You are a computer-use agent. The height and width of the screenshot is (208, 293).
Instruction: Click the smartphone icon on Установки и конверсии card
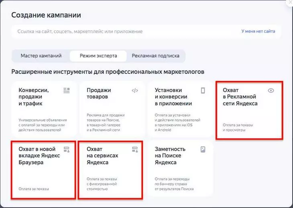[203, 90]
